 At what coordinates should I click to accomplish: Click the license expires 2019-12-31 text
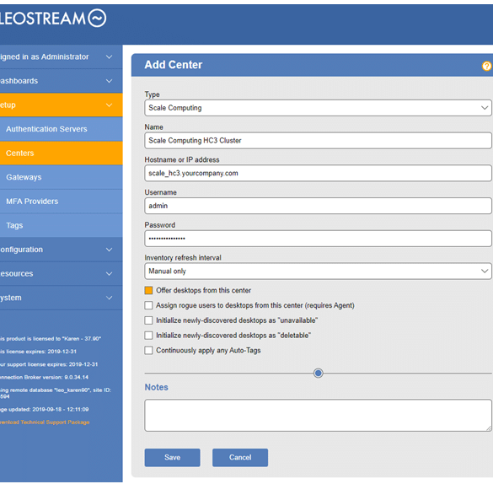[38, 352]
